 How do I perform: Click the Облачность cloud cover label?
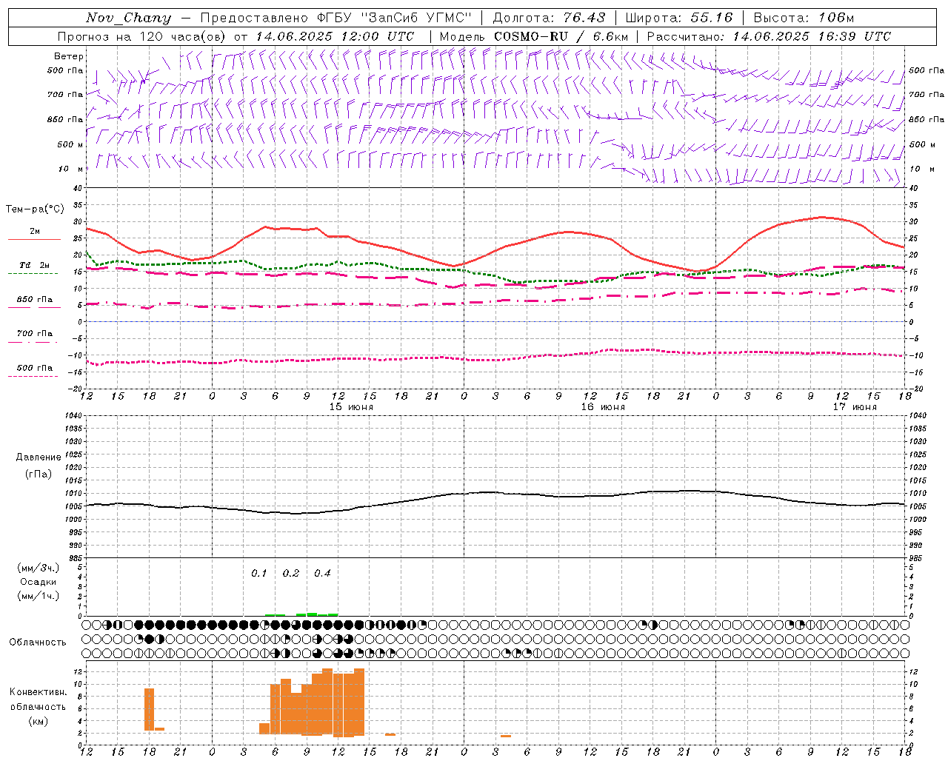pyautogui.click(x=38, y=642)
